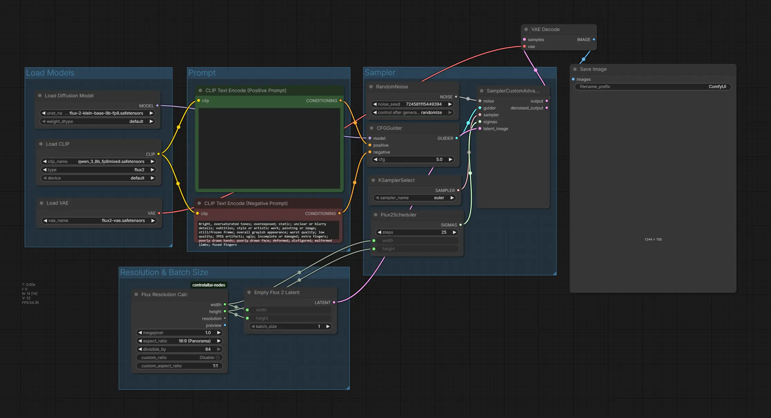
Task: Click the filename_prefix ComfyUI field
Action: click(x=652, y=87)
